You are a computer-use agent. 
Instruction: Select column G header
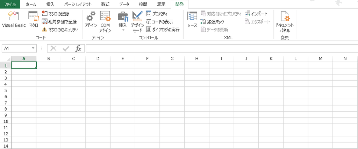click(x=172, y=59)
